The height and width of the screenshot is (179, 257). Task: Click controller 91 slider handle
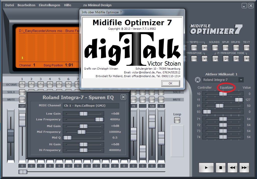pos(219,106)
